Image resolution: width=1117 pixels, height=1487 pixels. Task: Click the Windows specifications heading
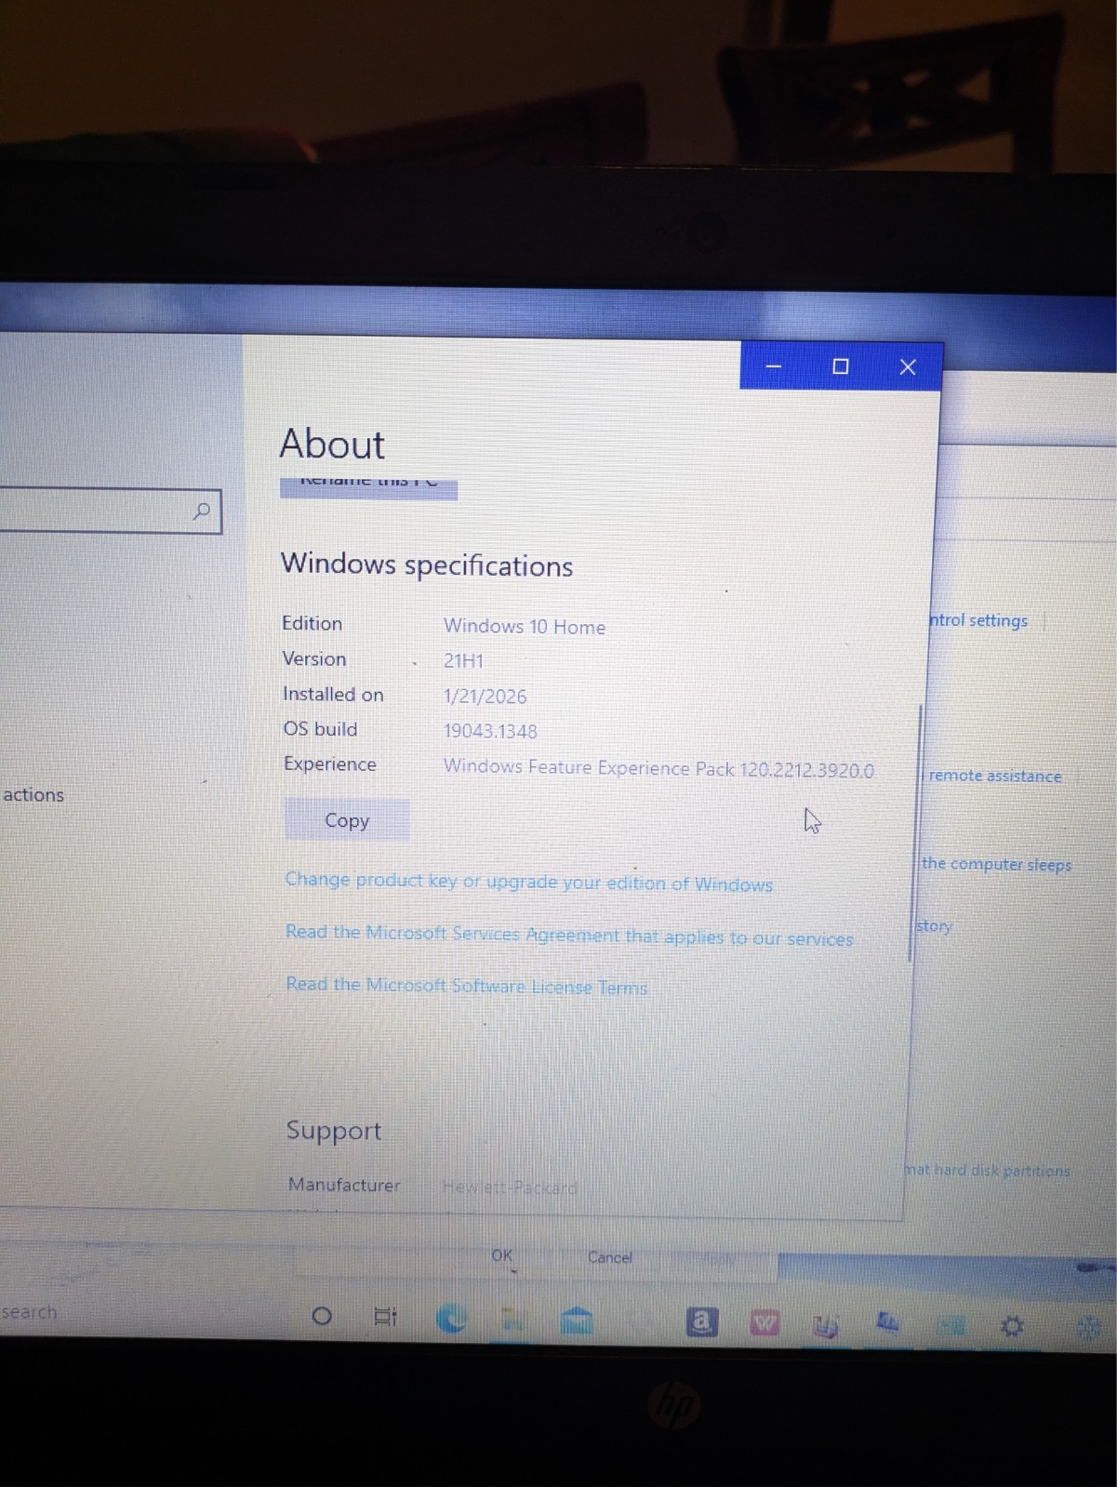[427, 564]
